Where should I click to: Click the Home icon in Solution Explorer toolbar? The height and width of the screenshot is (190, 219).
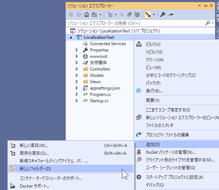pyautogui.click(x=86, y=14)
